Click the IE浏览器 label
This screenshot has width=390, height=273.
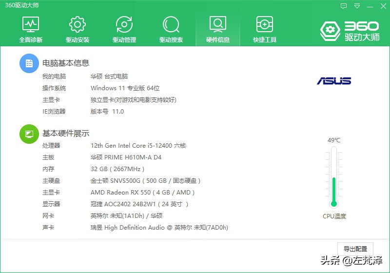coord(54,111)
